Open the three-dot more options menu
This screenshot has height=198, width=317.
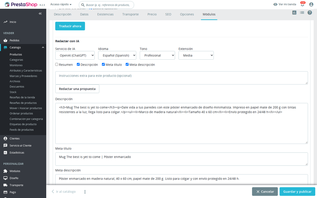pos(85,192)
